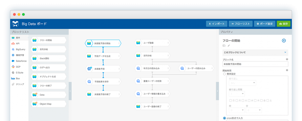Click the ブロック名 input field
The image size is (302, 121).
(x=255, y=64)
